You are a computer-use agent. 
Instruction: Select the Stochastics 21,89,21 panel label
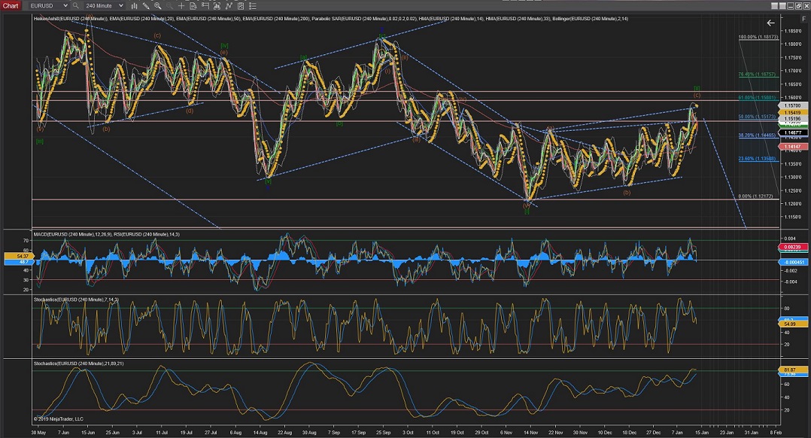tap(78, 363)
